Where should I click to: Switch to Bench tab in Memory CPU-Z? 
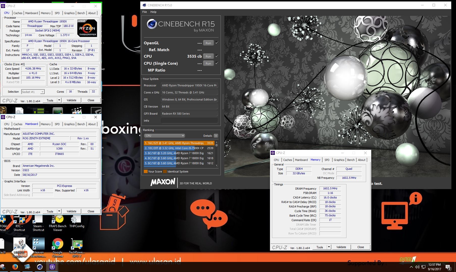[351, 160]
